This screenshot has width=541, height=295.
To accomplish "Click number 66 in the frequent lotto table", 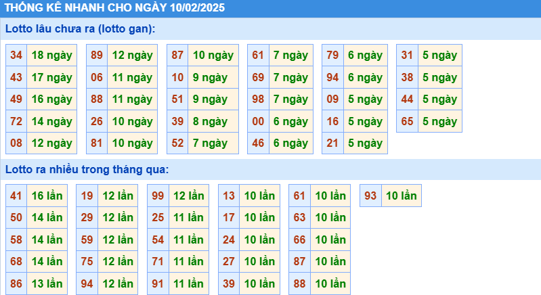I will (299, 240).
